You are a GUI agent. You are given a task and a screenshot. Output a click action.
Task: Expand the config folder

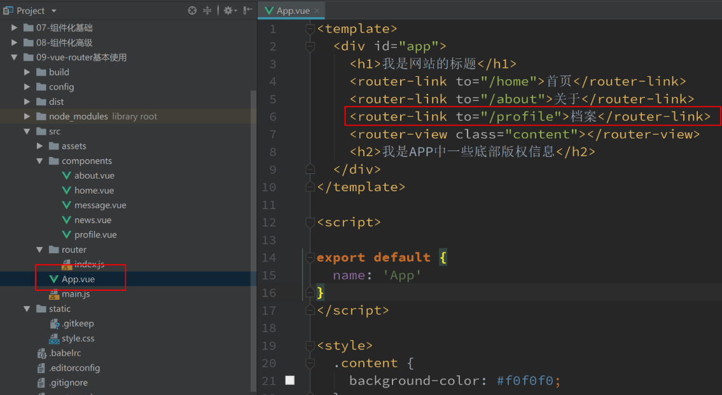click(x=27, y=87)
